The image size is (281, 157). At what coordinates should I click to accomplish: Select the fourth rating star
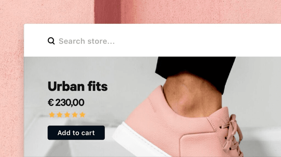tap(75, 115)
